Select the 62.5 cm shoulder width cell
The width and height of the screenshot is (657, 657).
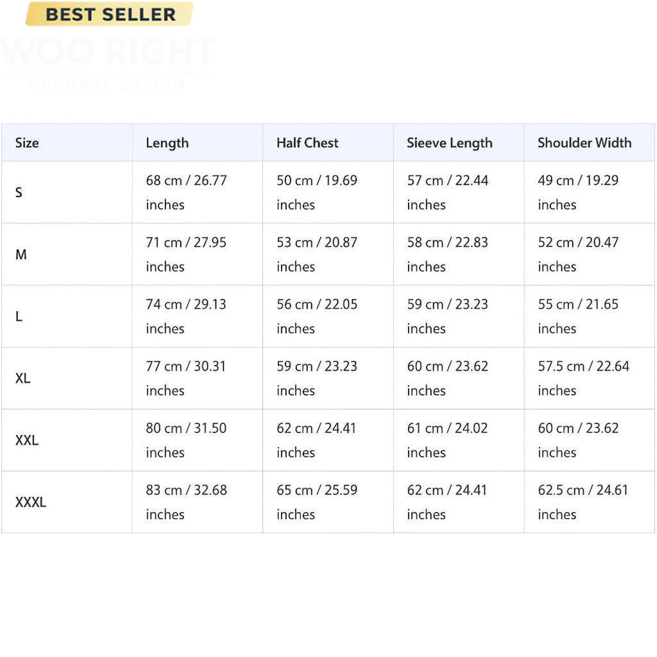[x=590, y=502]
